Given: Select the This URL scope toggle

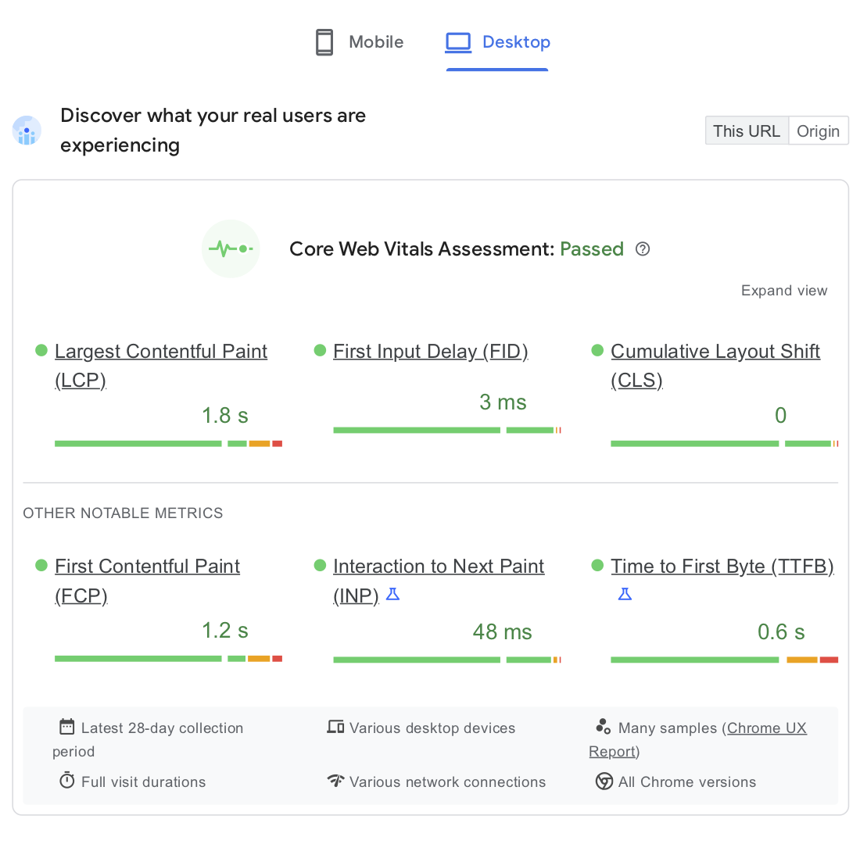Looking at the screenshot, I should click(747, 131).
